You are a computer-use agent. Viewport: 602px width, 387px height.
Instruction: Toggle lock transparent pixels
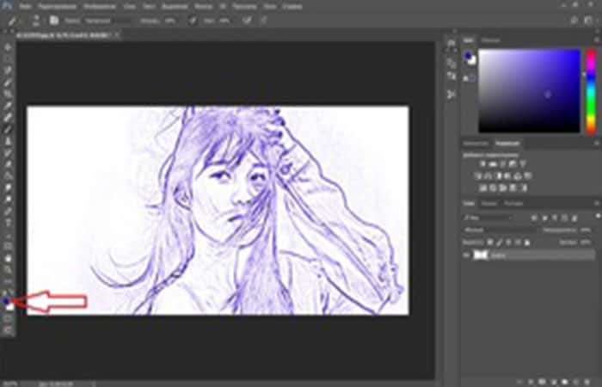coord(490,243)
